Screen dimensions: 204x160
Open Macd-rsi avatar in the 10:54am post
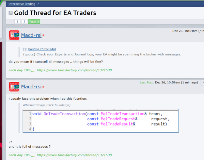14,35
